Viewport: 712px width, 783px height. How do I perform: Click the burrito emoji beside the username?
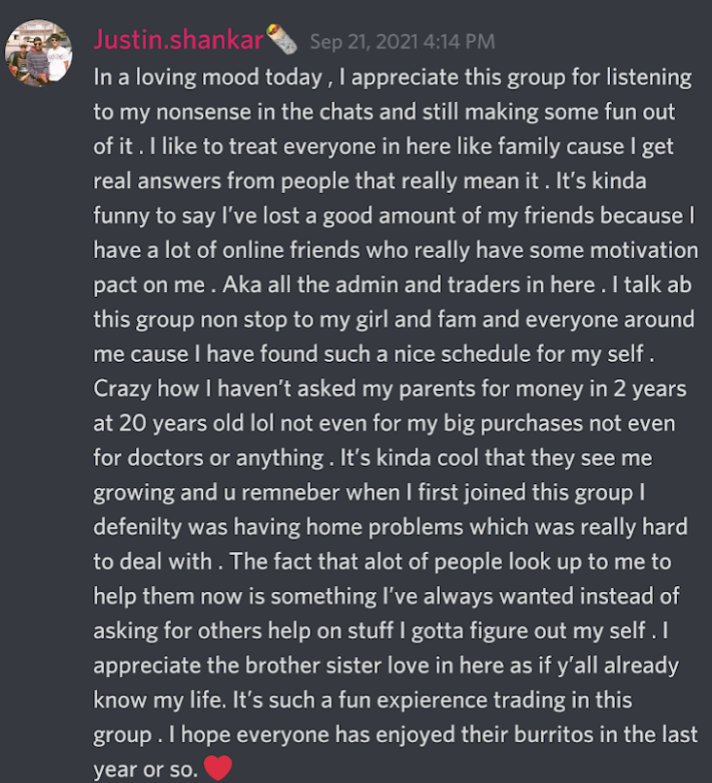click(x=282, y=39)
